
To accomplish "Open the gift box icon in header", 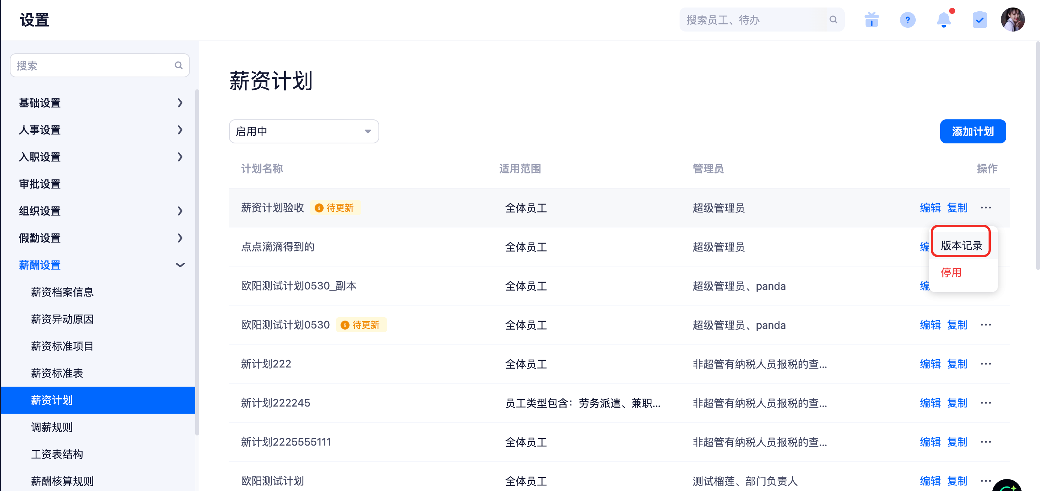I will (x=872, y=20).
